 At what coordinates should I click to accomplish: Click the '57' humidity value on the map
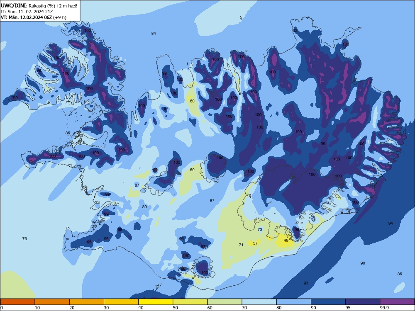click(255, 243)
